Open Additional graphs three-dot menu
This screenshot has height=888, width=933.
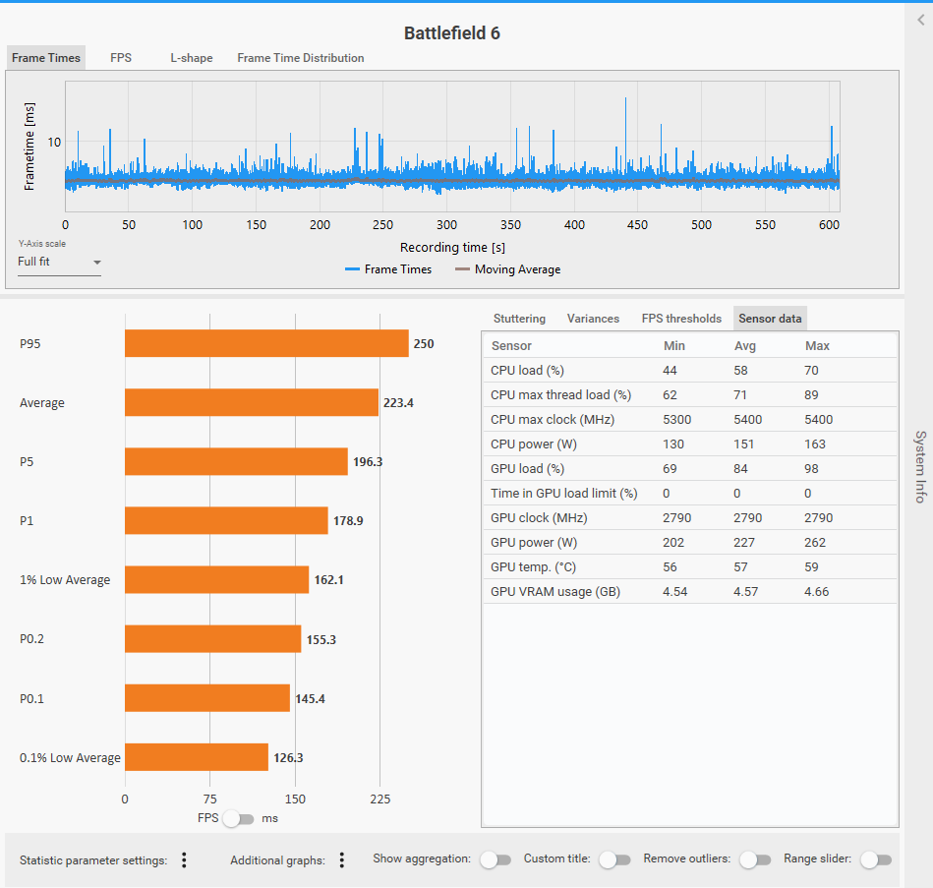click(342, 860)
